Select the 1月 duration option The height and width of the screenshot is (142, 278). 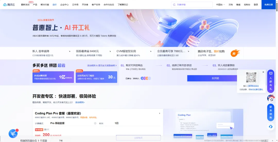(x=117, y=123)
